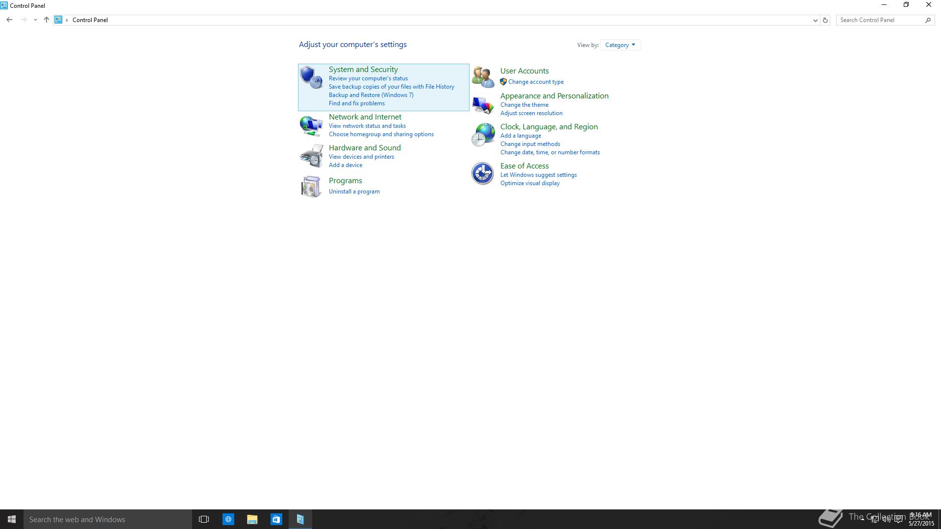Open the Store icon on taskbar
This screenshot has width=941, height=529.
[x=276, y=519]
